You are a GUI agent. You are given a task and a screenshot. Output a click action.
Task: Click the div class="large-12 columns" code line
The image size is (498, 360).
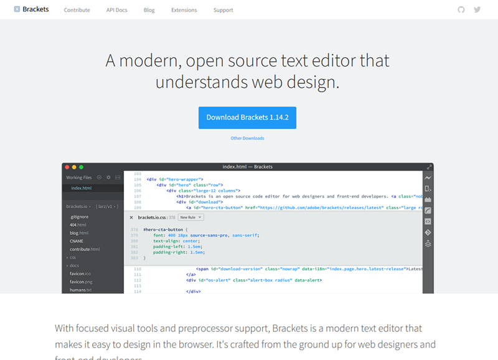pyautogui.click(x=203, y=191)
